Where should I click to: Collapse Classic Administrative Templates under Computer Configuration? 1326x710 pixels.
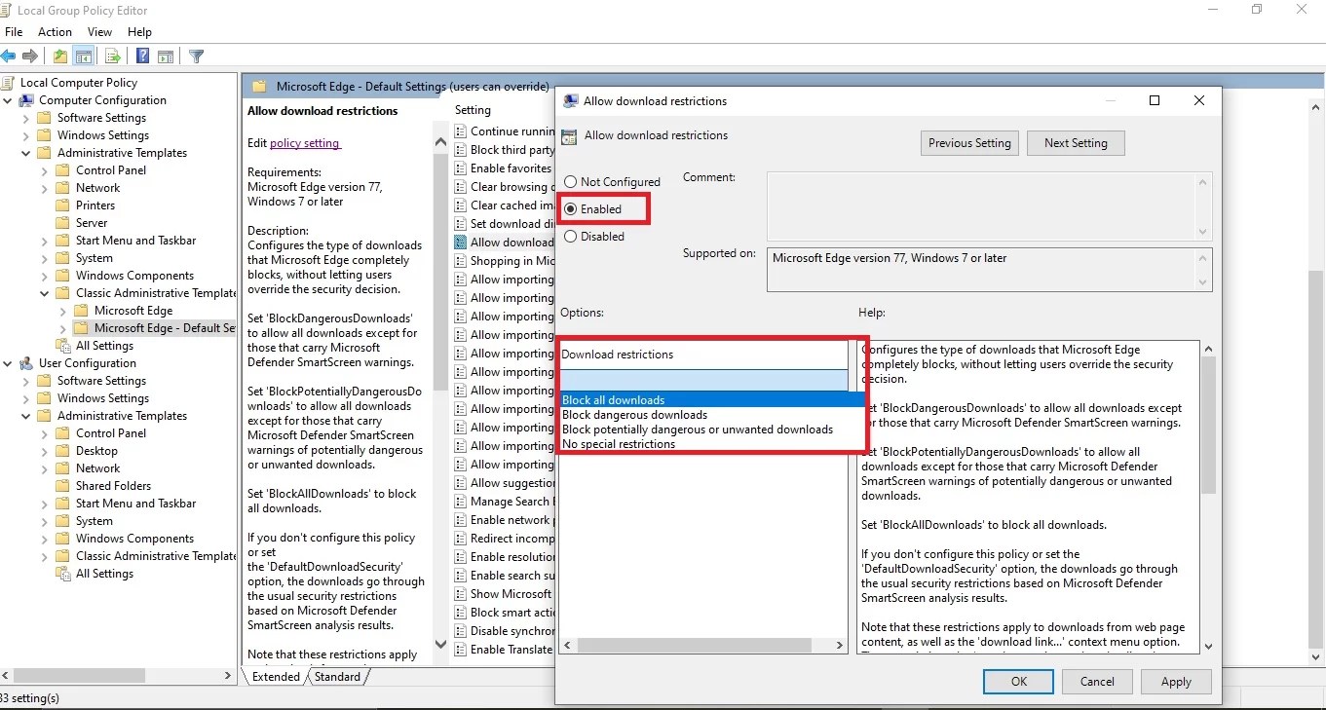45,293
